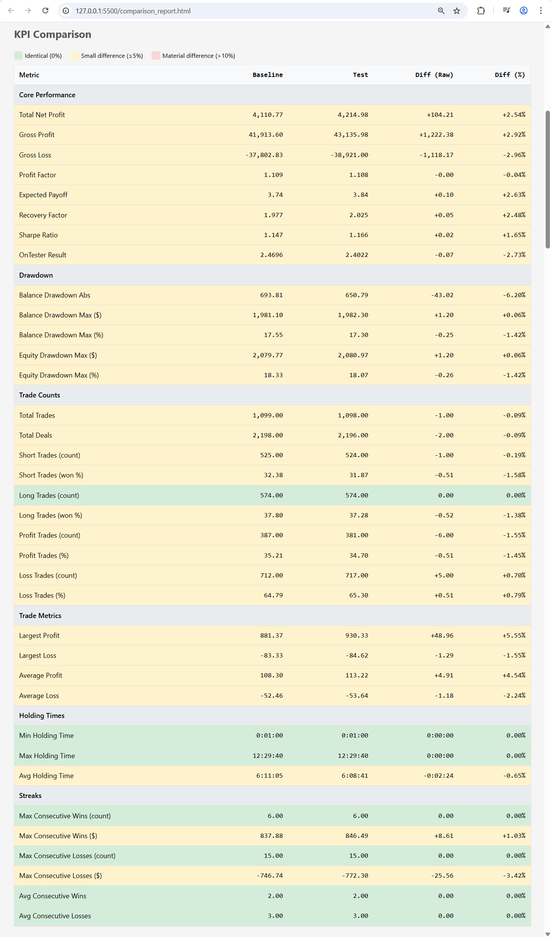Click the browser forward arrow
This screenshot has height=937, width=551.
click(x=28, y=11)
